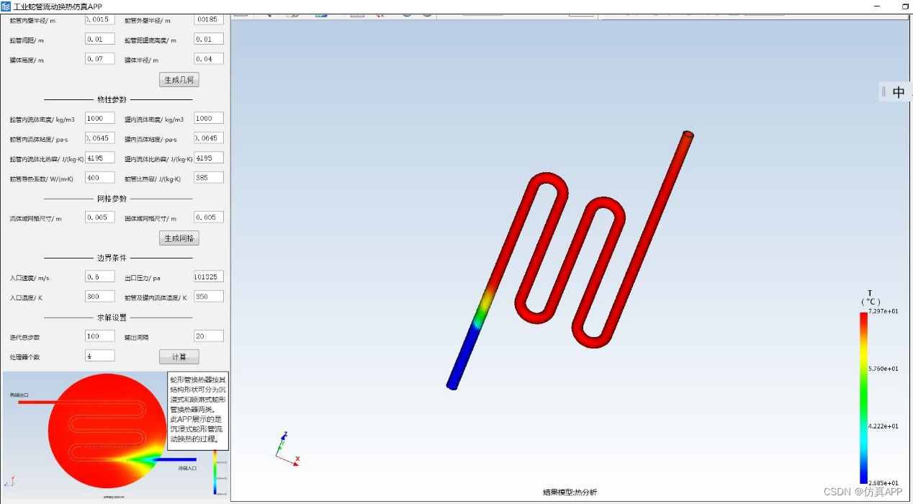Select the 出口压力 field showing 101325
Viewport: 913px width, 504px height.
209,276
